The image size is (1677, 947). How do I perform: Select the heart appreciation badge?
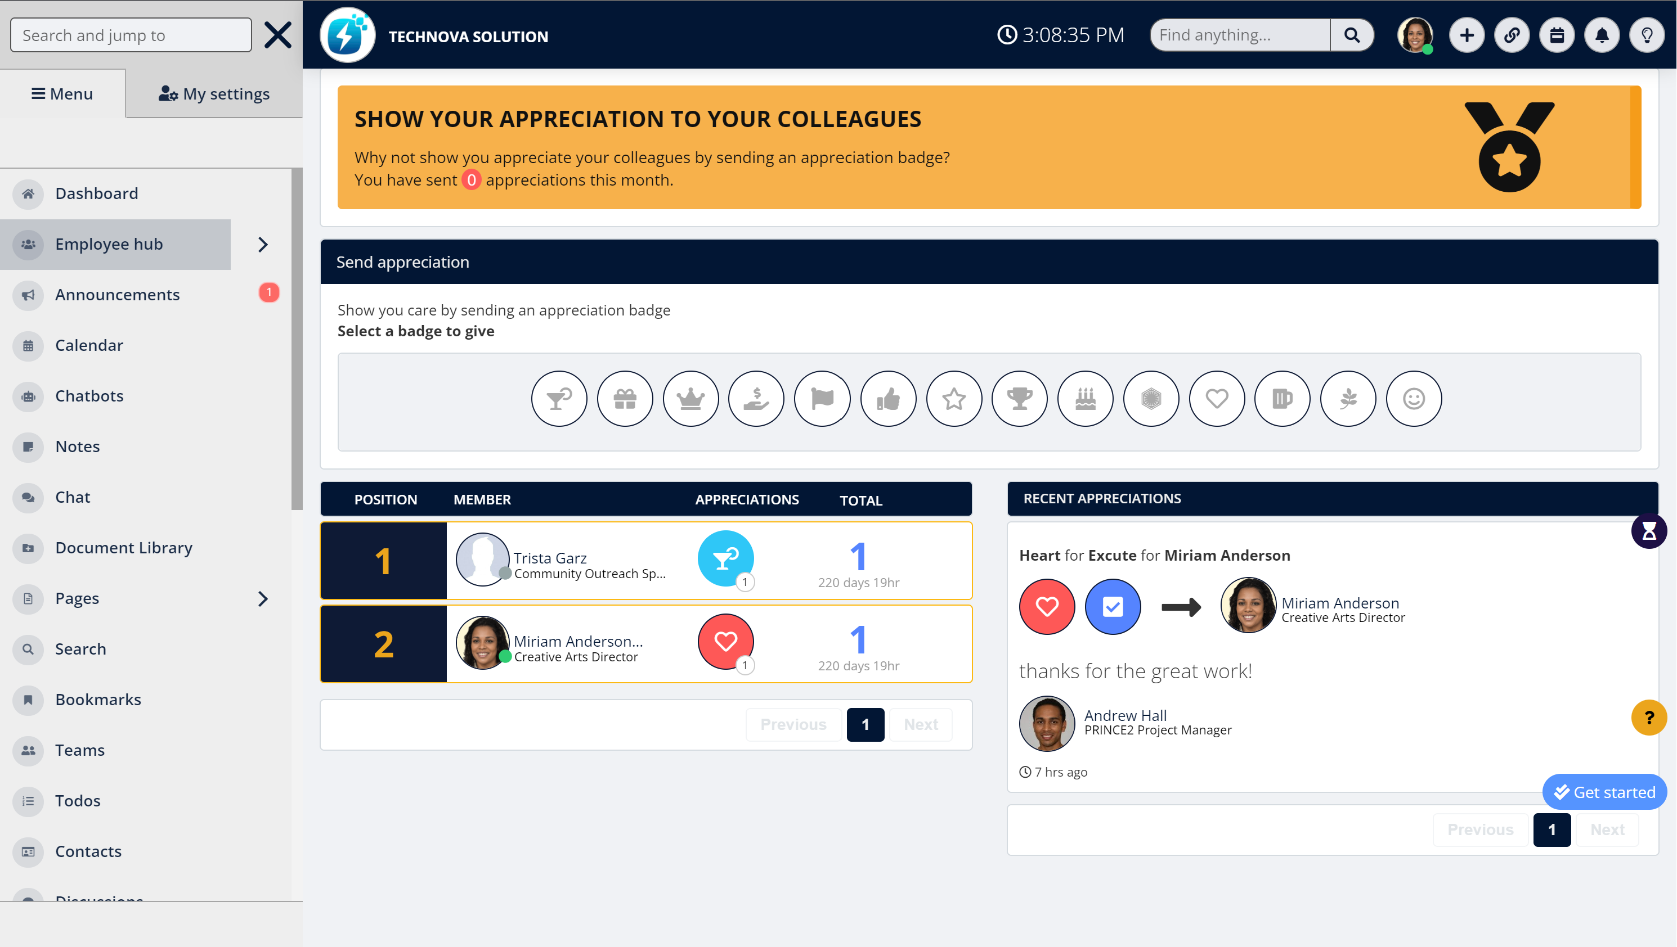pos(1216,399)
